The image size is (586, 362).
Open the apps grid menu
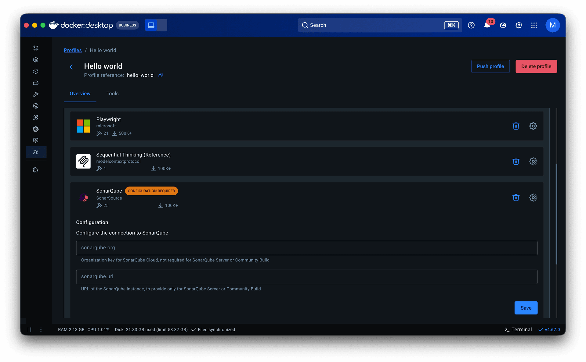534,25
